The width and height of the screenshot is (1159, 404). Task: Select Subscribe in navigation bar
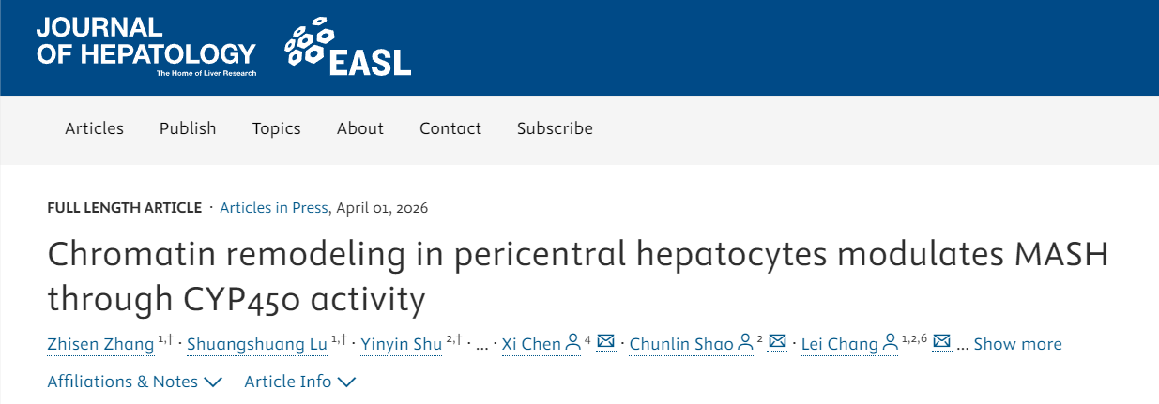(555, 128)
